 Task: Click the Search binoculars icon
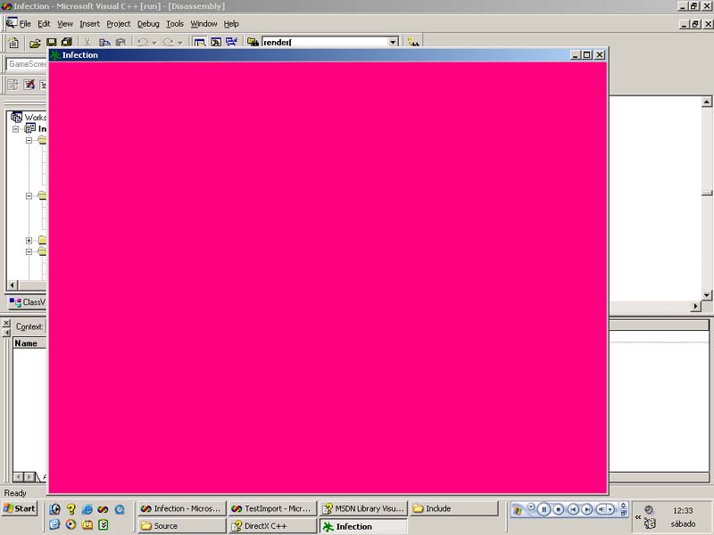413,42
